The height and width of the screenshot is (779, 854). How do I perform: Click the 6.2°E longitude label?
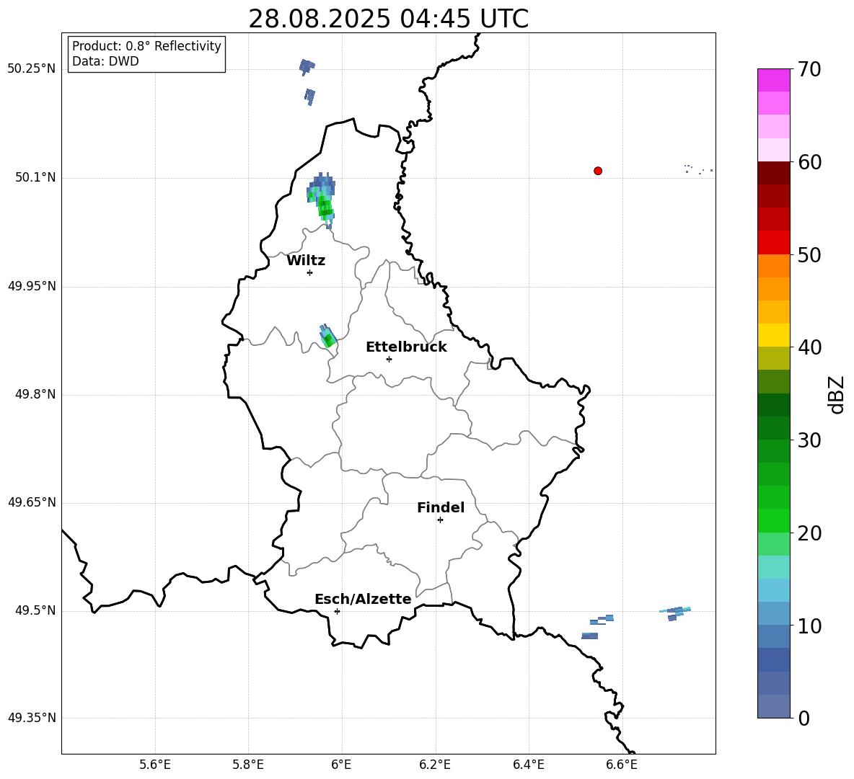[435, 765]
